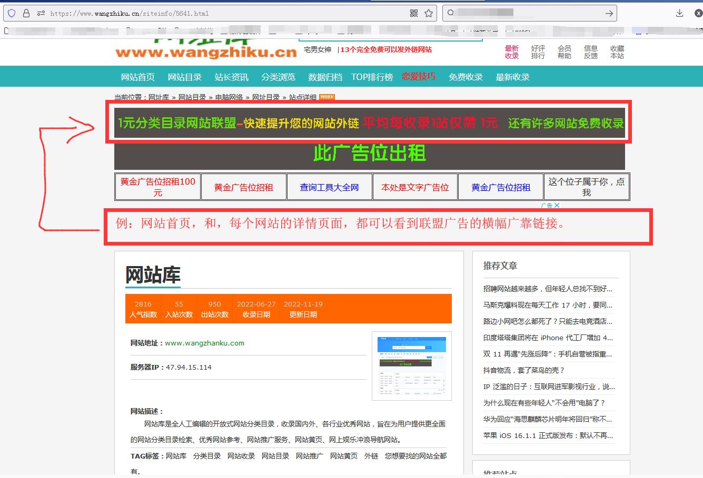
Task: Open the 查询工具大全网 text ad link
Action: pyautogui.click(x=329, y=187)
